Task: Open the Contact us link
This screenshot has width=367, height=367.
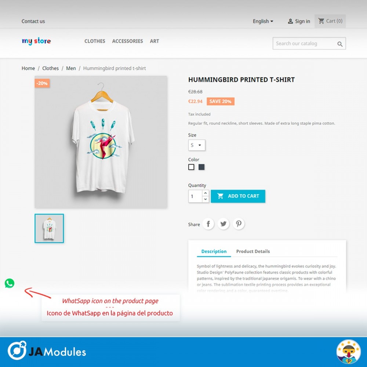Action: [x=33, y=21]
